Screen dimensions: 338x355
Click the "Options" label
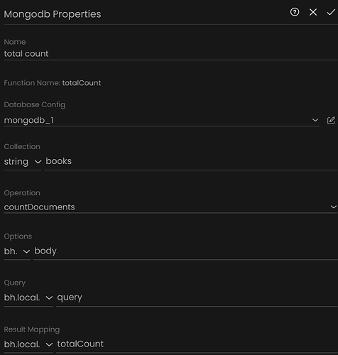(18, 236)
